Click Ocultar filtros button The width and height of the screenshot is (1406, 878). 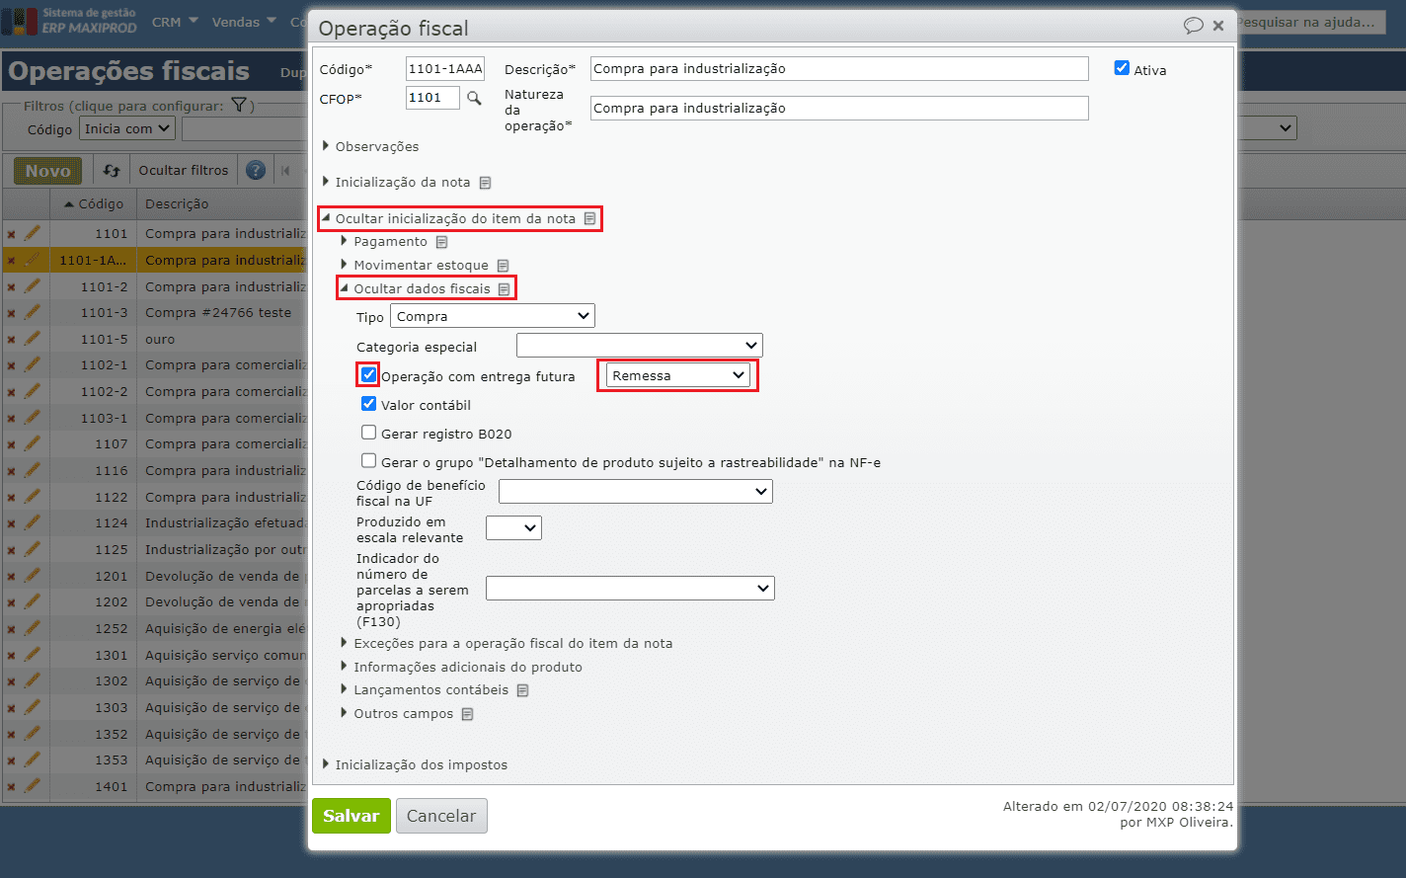tap(184, 170)
